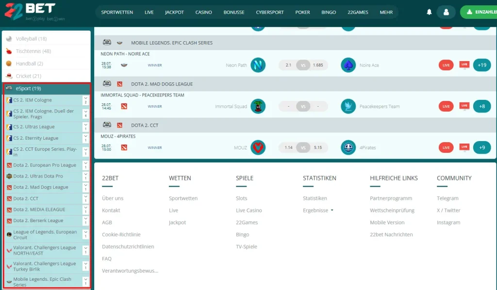This screenshot has width=497, height=290.
Task: Open the Ergebnisse dropdown in footer
Action: click(318, 210)
